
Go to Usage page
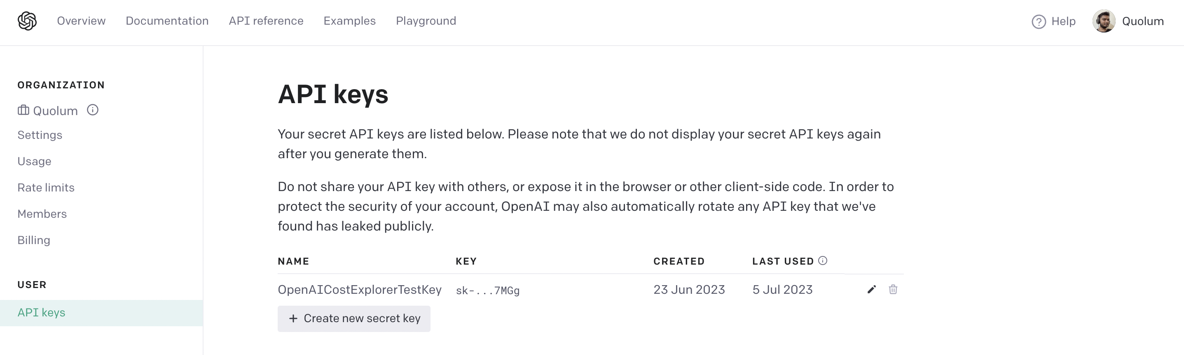pos(34,161)
